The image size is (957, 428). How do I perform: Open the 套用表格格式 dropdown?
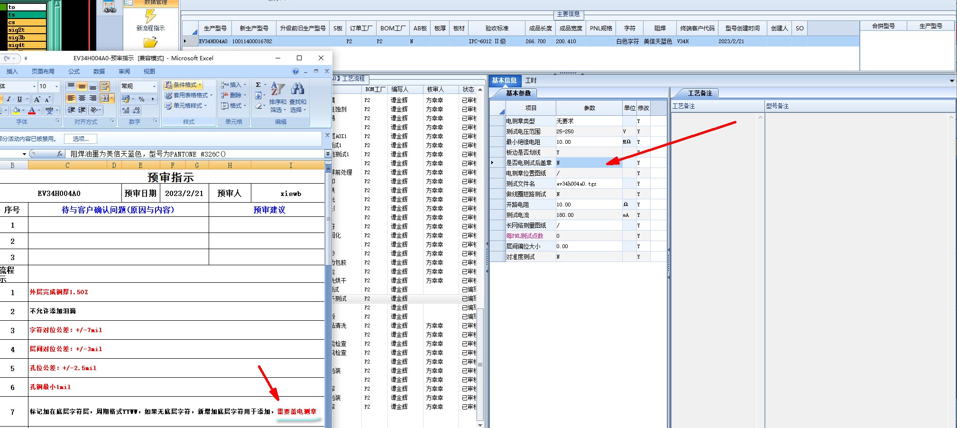[x=188, y=95]
